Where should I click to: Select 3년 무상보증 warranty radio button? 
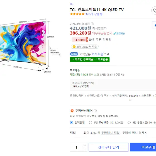tap(90, 123)
